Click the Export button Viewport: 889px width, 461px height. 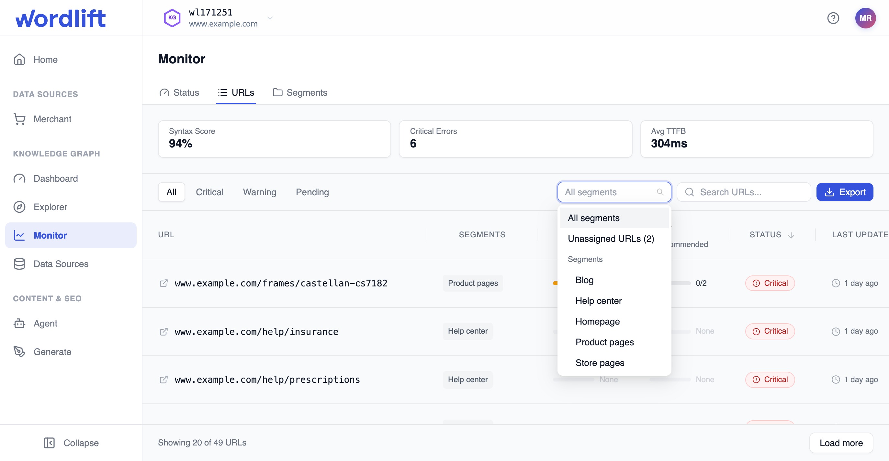pyautogui.click(x=844, y=192)
